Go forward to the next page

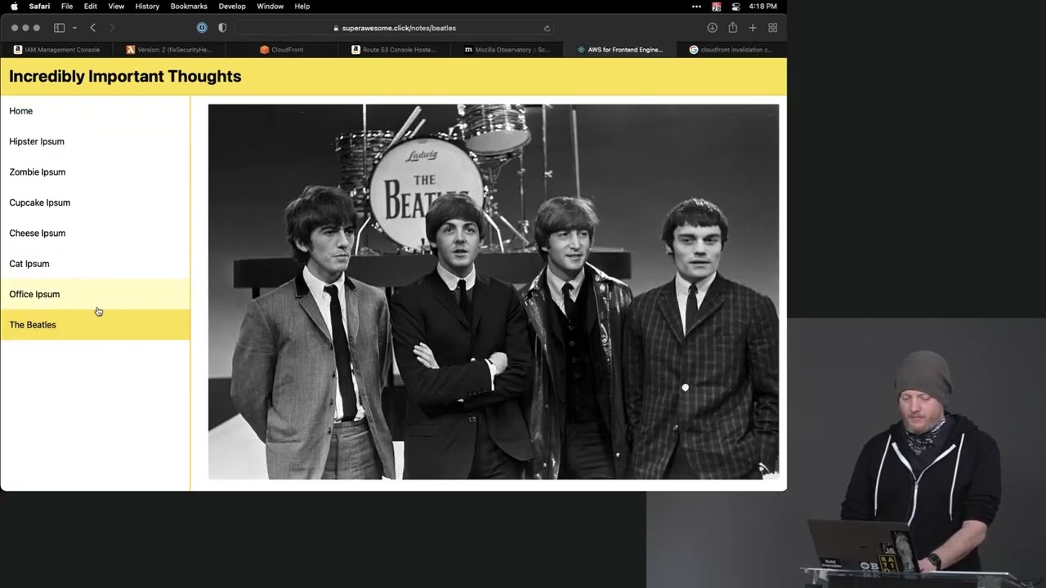click(112, 28)
